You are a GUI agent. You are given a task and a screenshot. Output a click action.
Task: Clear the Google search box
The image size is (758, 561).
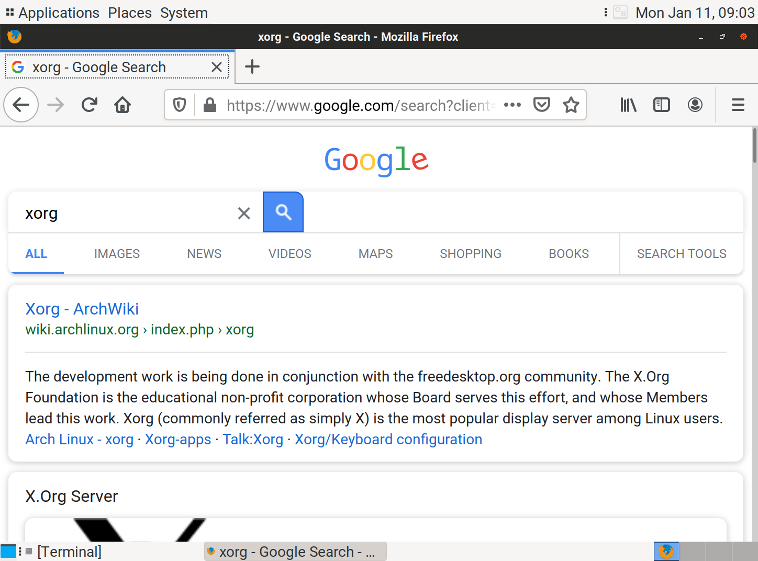244,213
